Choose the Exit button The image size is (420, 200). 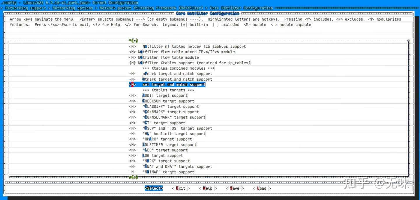[181, 188]
